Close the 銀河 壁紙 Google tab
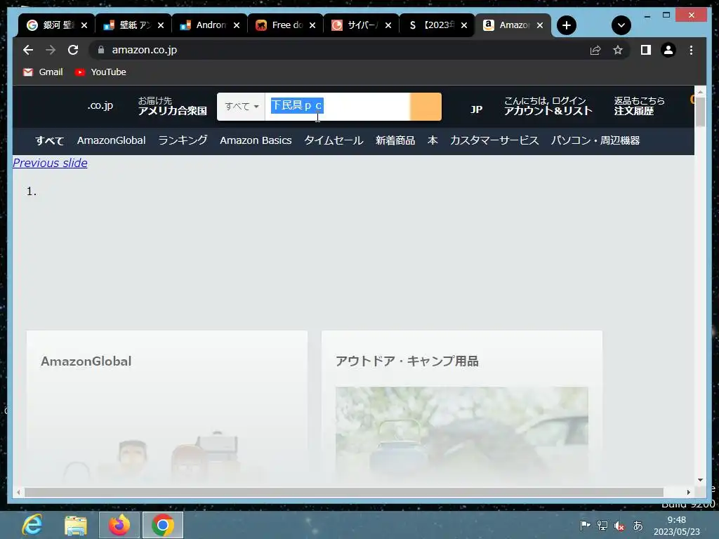 [84, 26]
